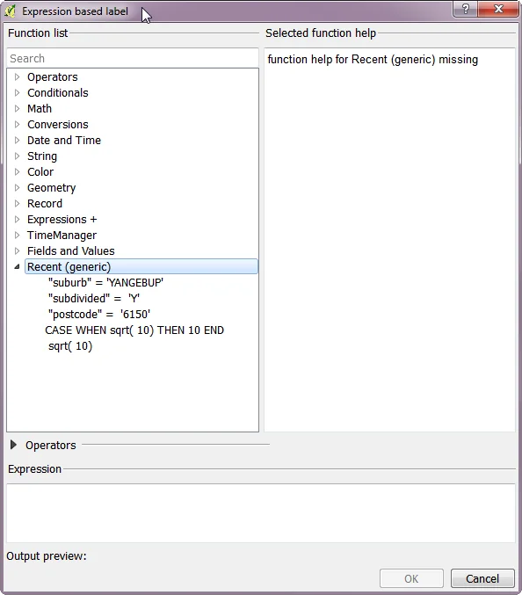Click inside the Expression text area
This screenshot has height=595, width=522.
pos(261,513)
